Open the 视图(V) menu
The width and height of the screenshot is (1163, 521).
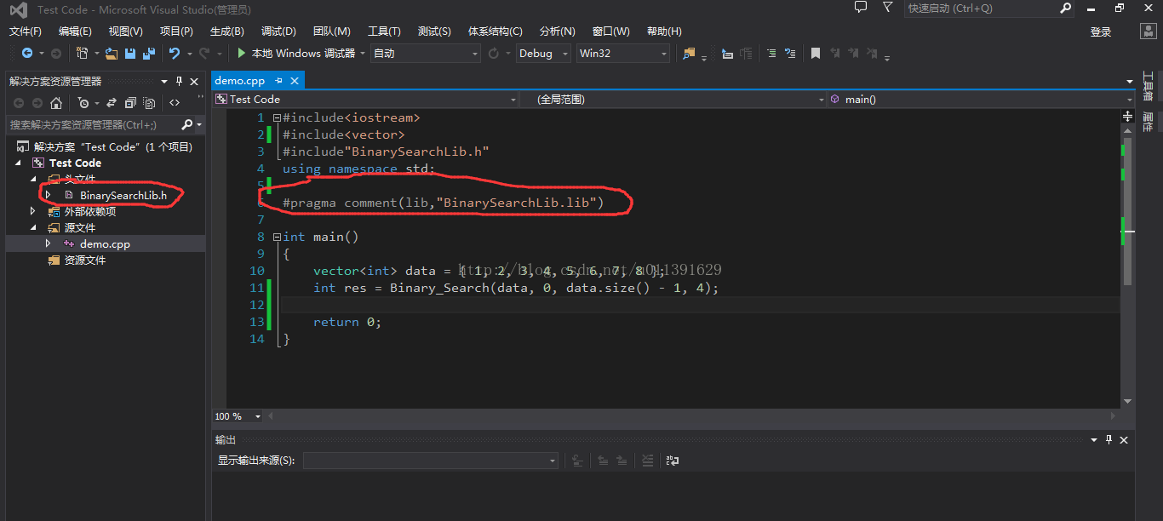pos(125,31)
